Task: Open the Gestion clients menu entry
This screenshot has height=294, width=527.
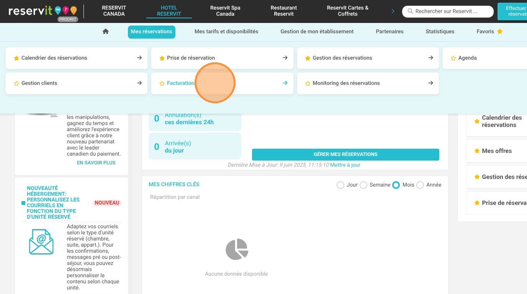Action: tap(77, 83)
